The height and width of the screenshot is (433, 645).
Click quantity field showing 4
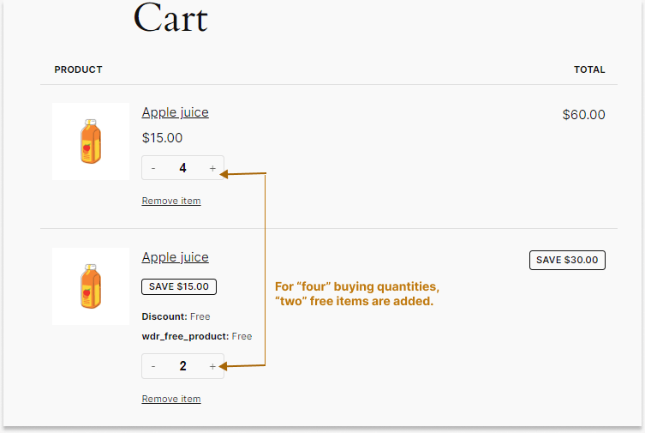pyautogui.click(x=182, y=168)
